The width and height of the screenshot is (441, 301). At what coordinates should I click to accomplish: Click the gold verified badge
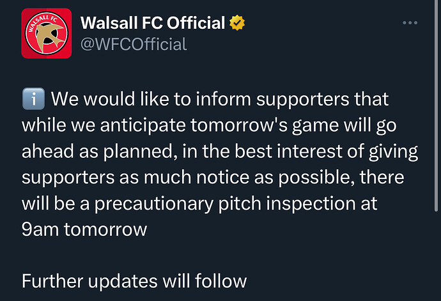(237, 23)
